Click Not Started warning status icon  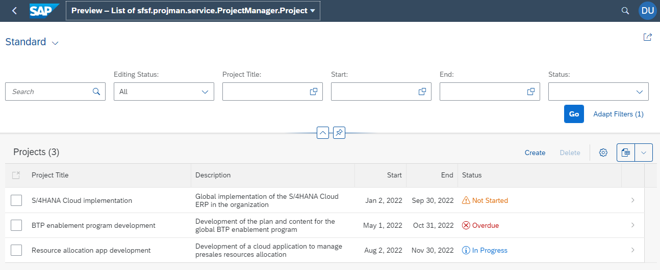tap(466, 200)
